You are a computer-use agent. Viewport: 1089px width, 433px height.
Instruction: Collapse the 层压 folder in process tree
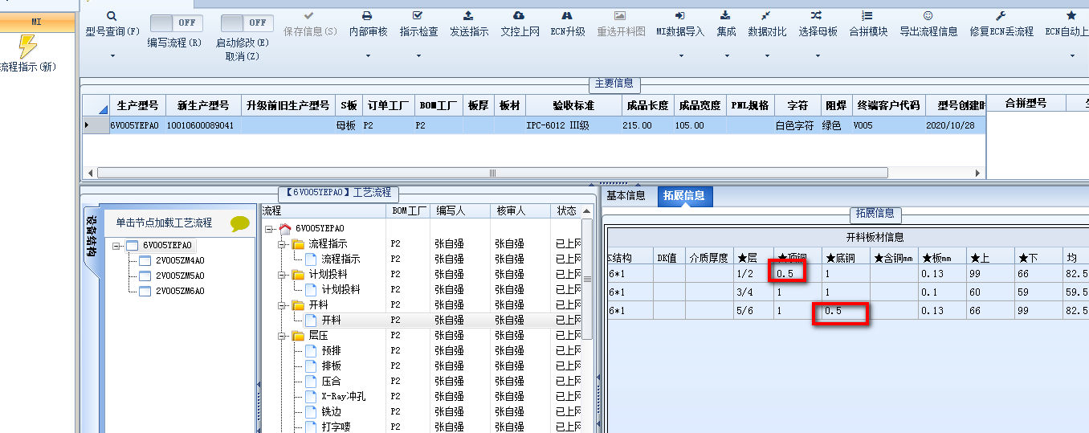282,336
